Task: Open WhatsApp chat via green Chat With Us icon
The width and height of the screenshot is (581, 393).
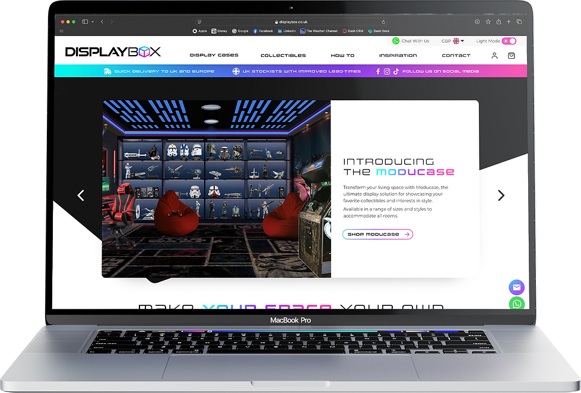Action: click(396, 41)
